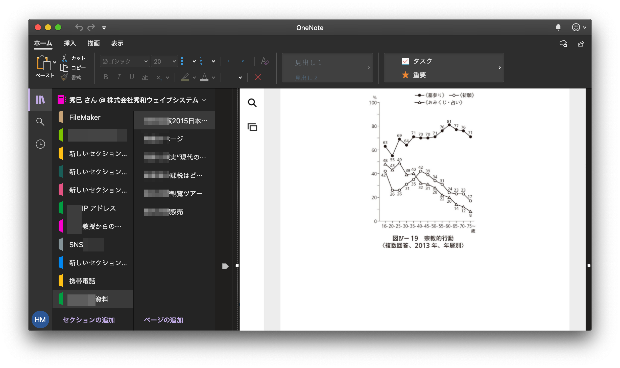Select the ペースト (Paste) tool
The image size is (620, 368).
click(x=44, y=66)
